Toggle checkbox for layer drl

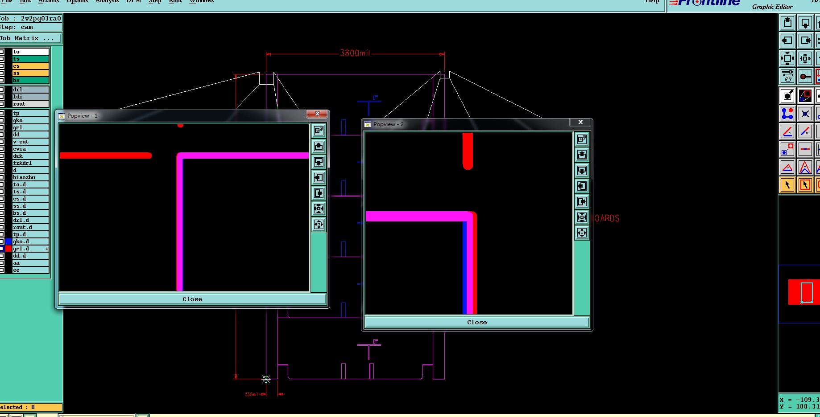[x=2, y=90]
